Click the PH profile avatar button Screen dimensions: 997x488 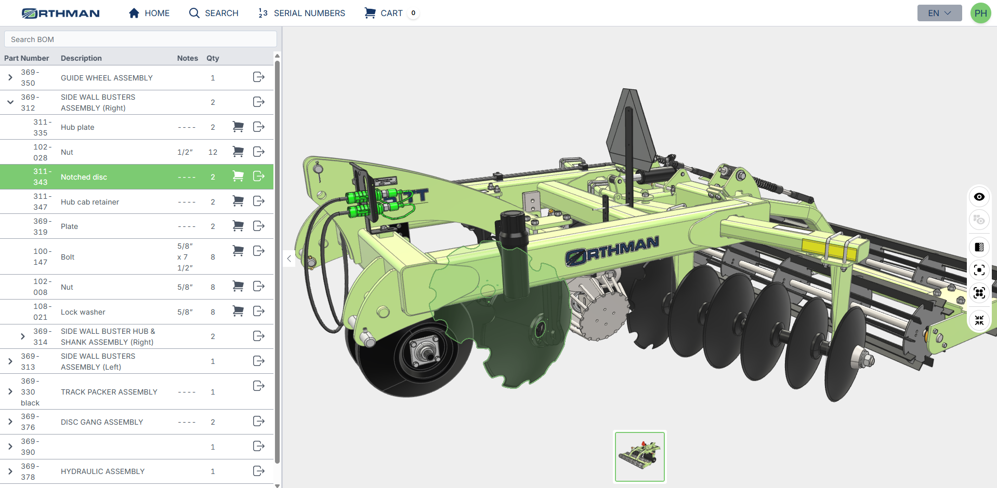[x=980, y=13]
